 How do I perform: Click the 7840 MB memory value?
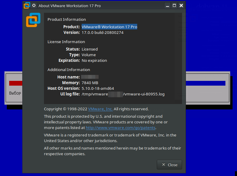point(90,83)
